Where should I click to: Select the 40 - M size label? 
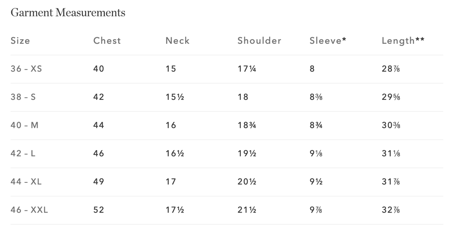point(25,125)
